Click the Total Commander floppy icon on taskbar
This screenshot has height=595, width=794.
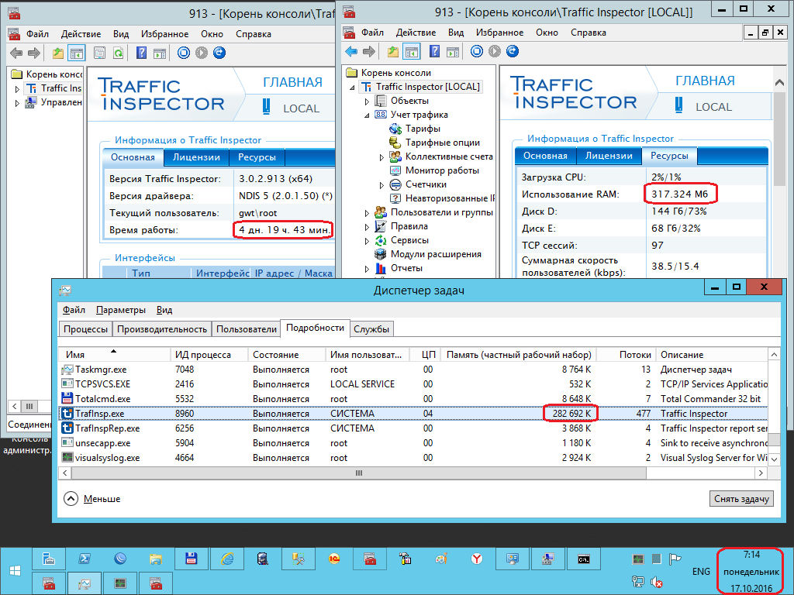pos(191,559)
